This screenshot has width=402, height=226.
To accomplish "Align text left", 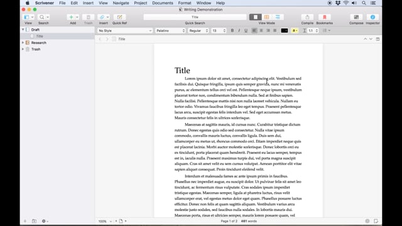I will point(254,31).
